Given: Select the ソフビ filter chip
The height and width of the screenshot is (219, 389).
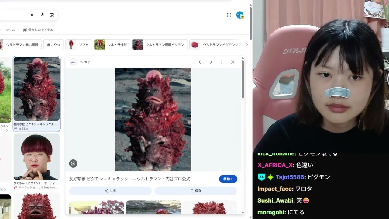Looking at the screenshot, I should [79, 45].
